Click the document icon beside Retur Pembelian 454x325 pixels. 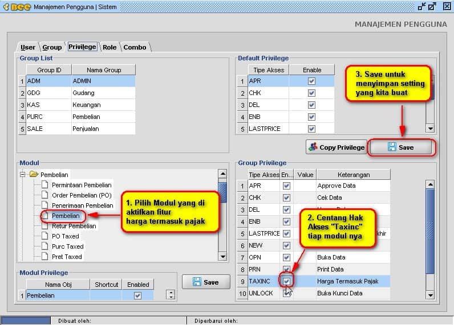click(46, 226)
